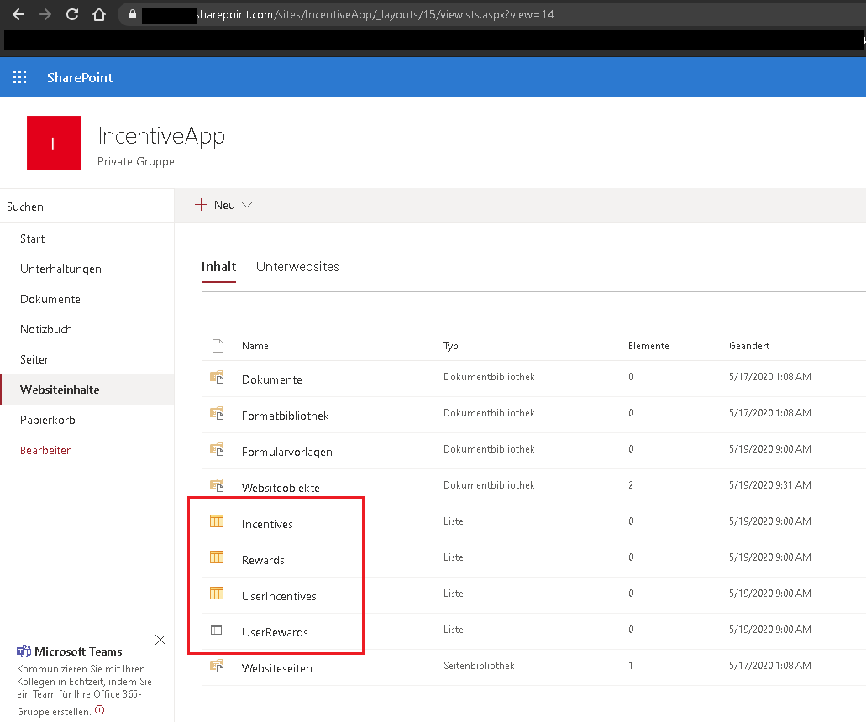The width and height of the screenshot is (866, 722).
Task: Open the Formatbibliothek library link
Action: 286,416
